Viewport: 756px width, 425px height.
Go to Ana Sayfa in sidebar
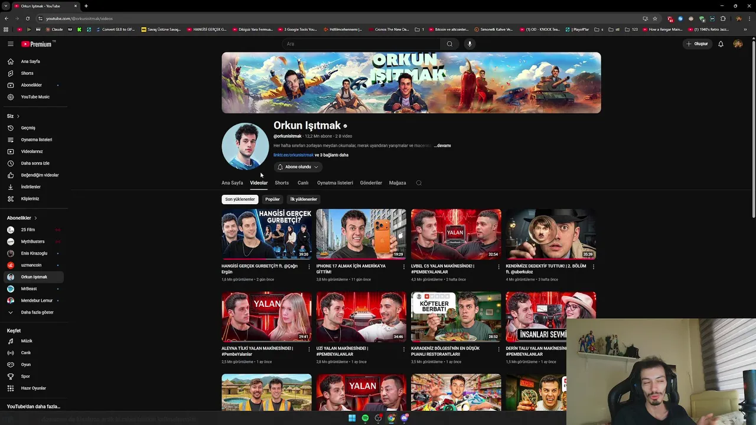(31, 61)
